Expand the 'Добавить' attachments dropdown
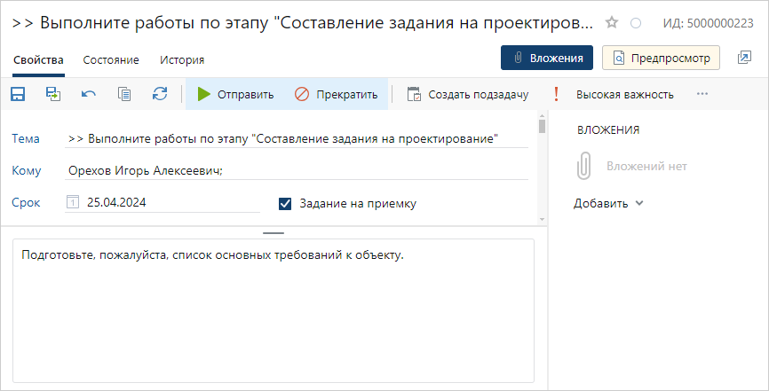The width and height of the screenshot is (769, 391). (x=608, y=203)
